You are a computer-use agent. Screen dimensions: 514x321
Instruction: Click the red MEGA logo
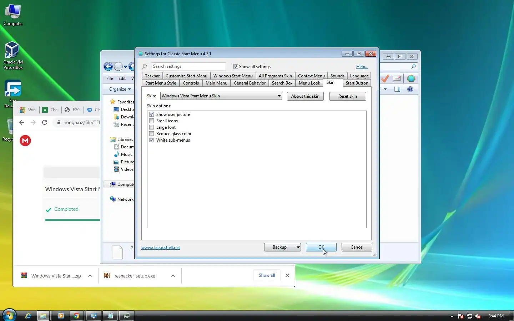[25, 141]
